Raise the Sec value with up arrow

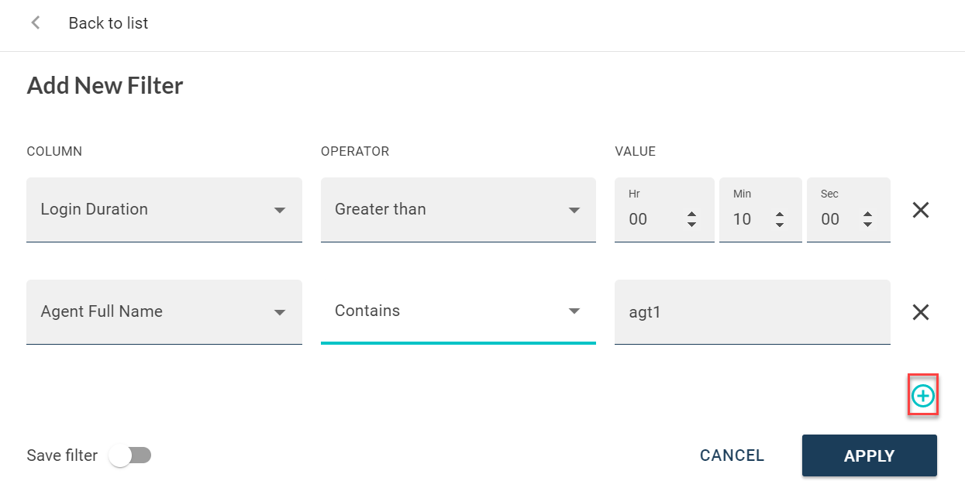(868, 215)
